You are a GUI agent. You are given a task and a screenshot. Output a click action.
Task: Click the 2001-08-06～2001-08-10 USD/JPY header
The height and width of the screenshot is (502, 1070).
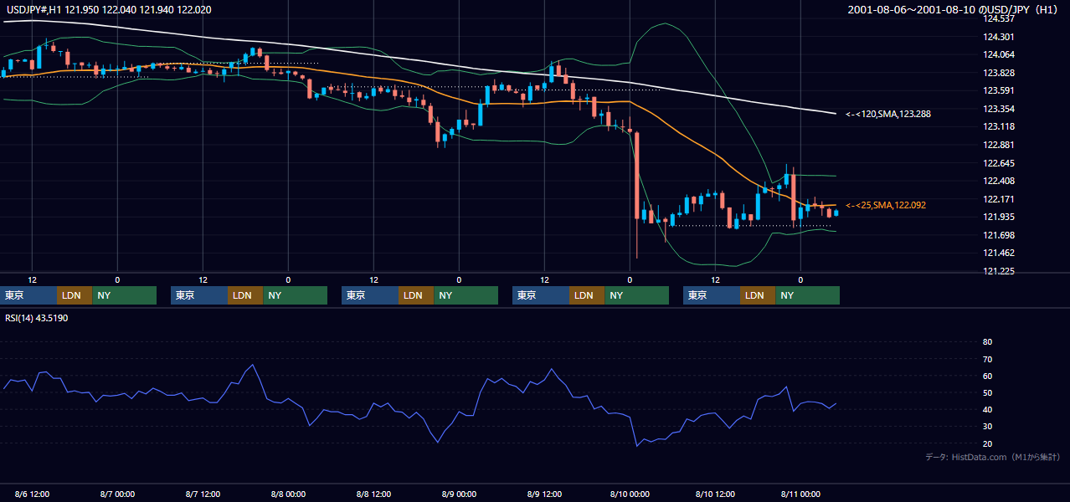(953, 9)
